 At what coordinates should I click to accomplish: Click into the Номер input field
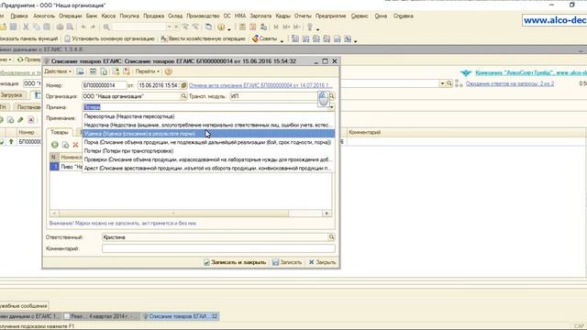[104, 85]
